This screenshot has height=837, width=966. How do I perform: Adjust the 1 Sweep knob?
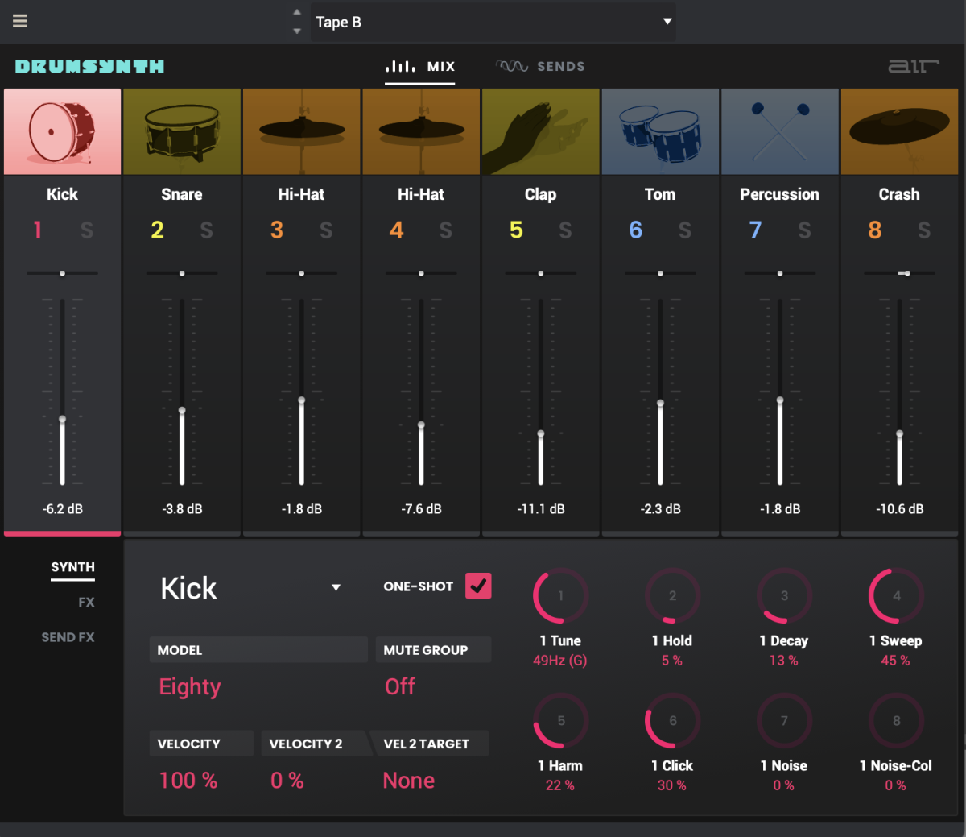pyautogui.click(x=896, y=596)
